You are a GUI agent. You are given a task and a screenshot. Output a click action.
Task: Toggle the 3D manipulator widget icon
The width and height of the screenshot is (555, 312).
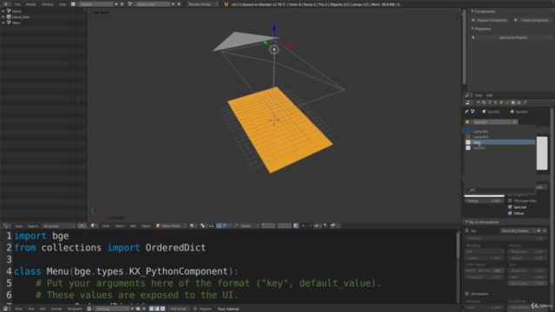pos(219,225)
